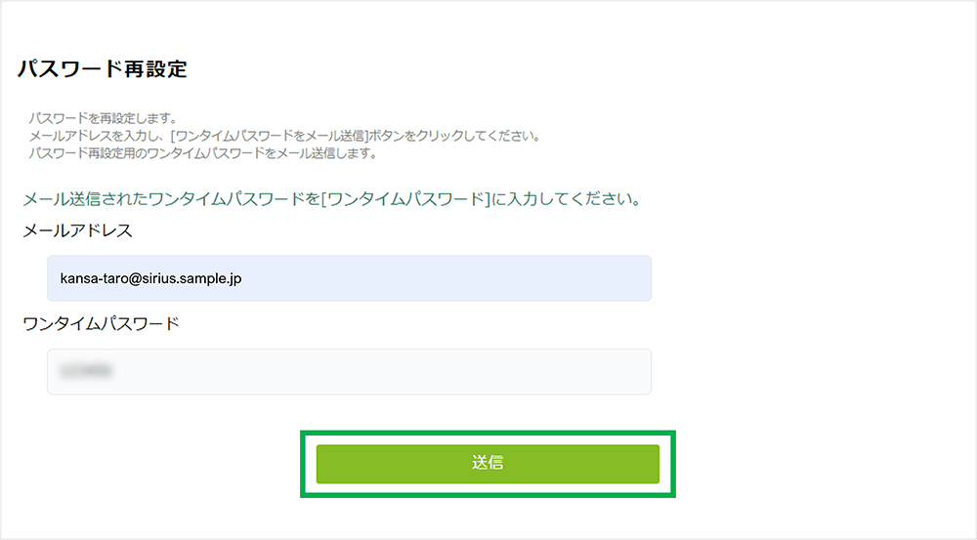Click the phrase に入力してください in green message

click(565, 200)
